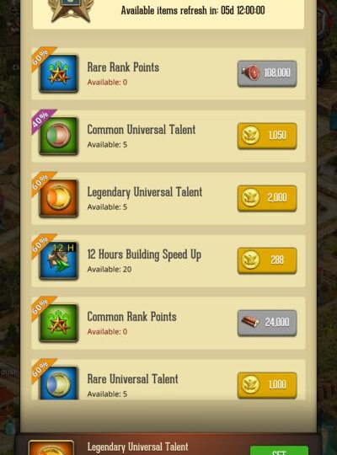Select the Legendary Universal Talent text row

pos(168,198)
